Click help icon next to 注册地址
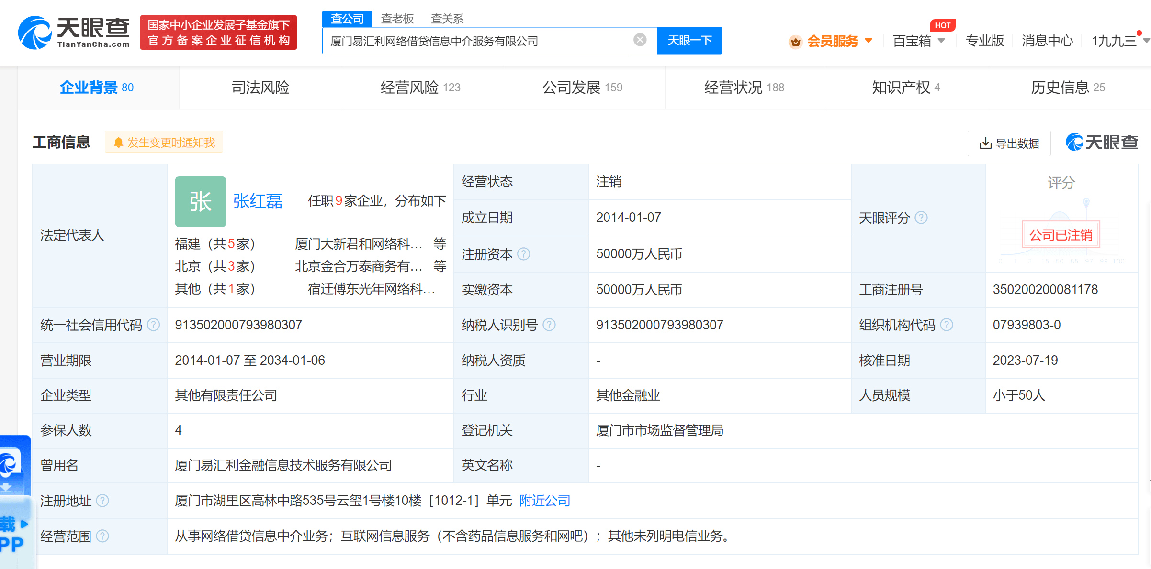 point(102,501)
